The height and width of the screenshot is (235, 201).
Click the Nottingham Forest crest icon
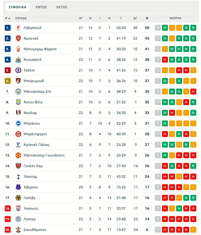click(x=18, y=49)
